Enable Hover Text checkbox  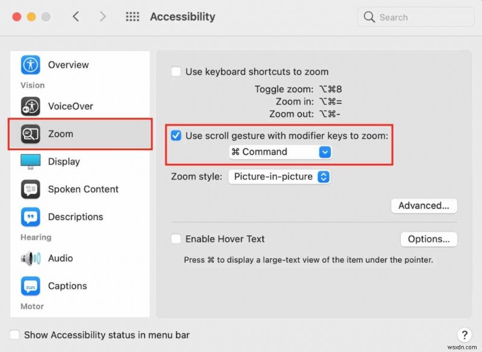point(176,239)
